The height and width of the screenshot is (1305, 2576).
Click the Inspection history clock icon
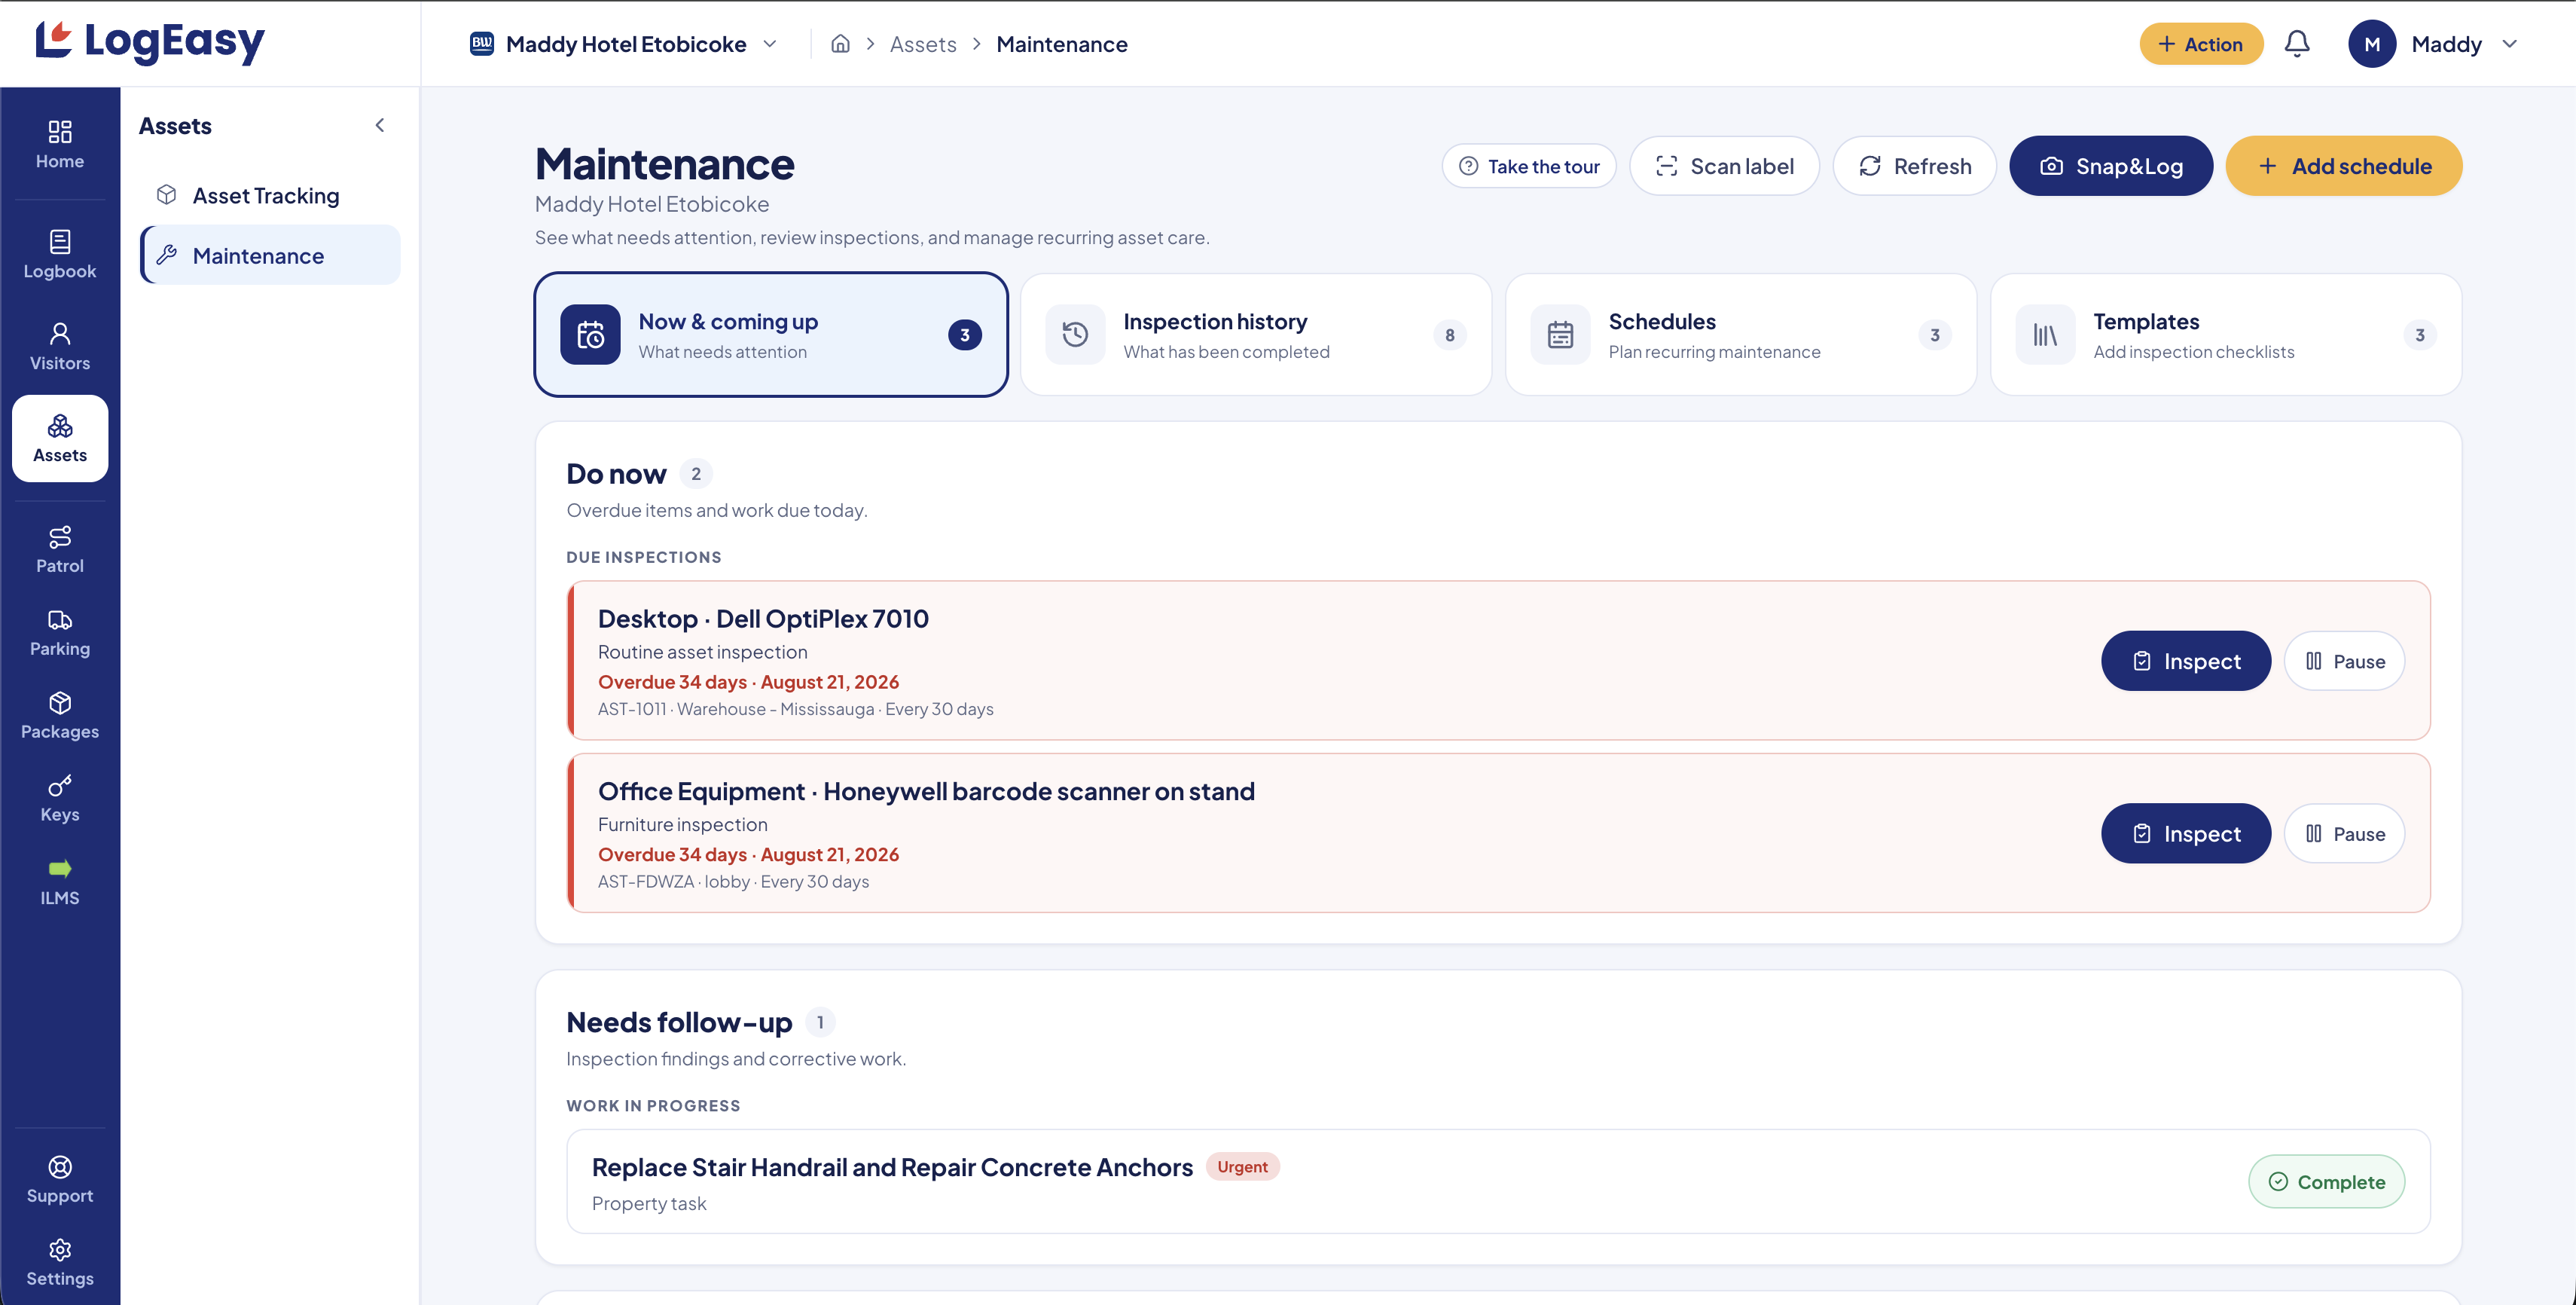1075,335
